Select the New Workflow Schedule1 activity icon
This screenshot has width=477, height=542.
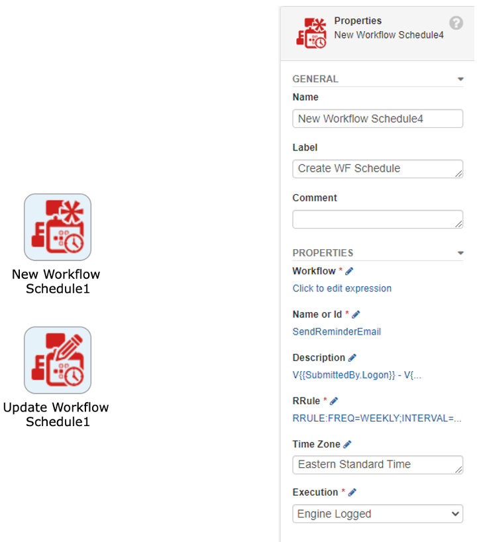58,227
